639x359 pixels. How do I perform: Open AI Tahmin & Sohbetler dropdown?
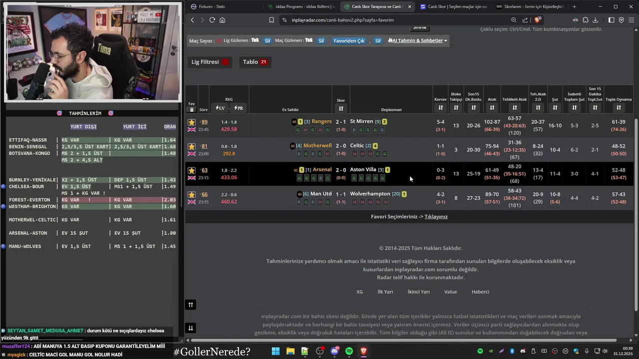coord(418,40)
